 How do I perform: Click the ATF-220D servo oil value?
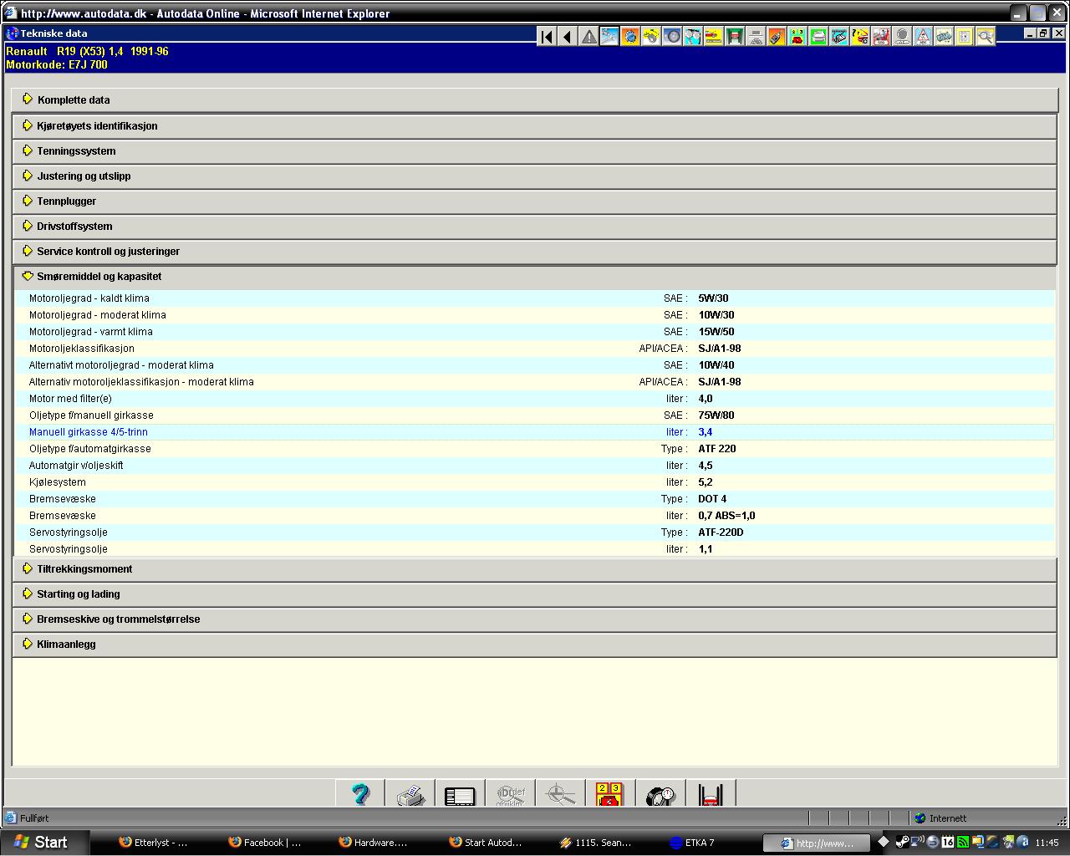point(721,532)
